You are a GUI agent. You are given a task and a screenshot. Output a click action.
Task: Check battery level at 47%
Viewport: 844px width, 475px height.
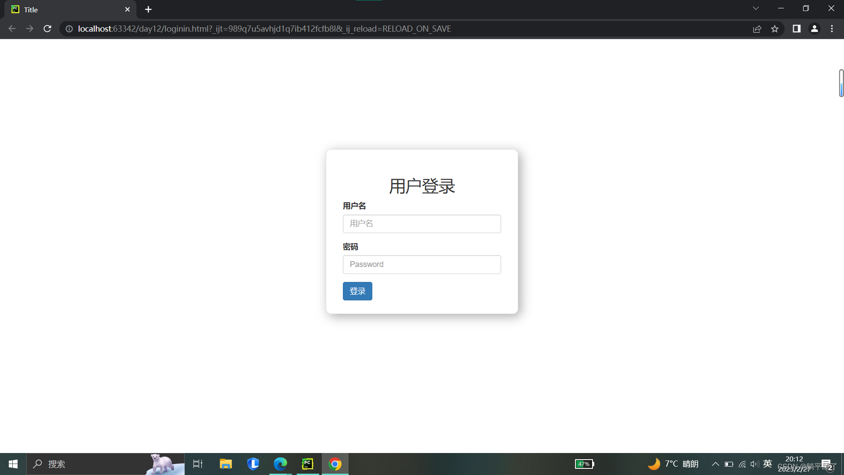click(584, 464)
